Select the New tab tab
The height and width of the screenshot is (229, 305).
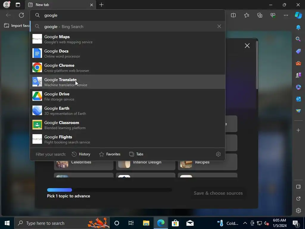tap(60, 5)
